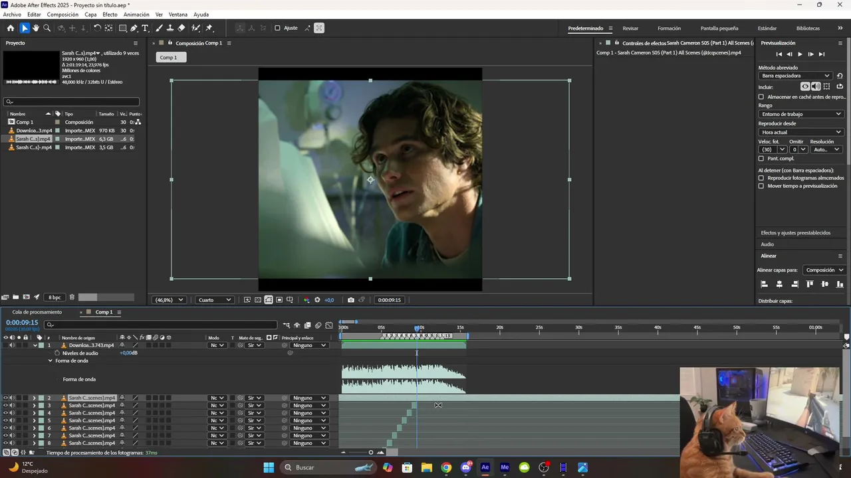Enable the 'Pant. compl.' checkbox

click(x=761, y=159)
